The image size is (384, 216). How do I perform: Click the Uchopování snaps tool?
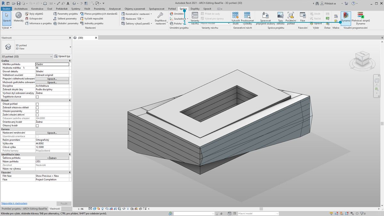click(34, 19)
